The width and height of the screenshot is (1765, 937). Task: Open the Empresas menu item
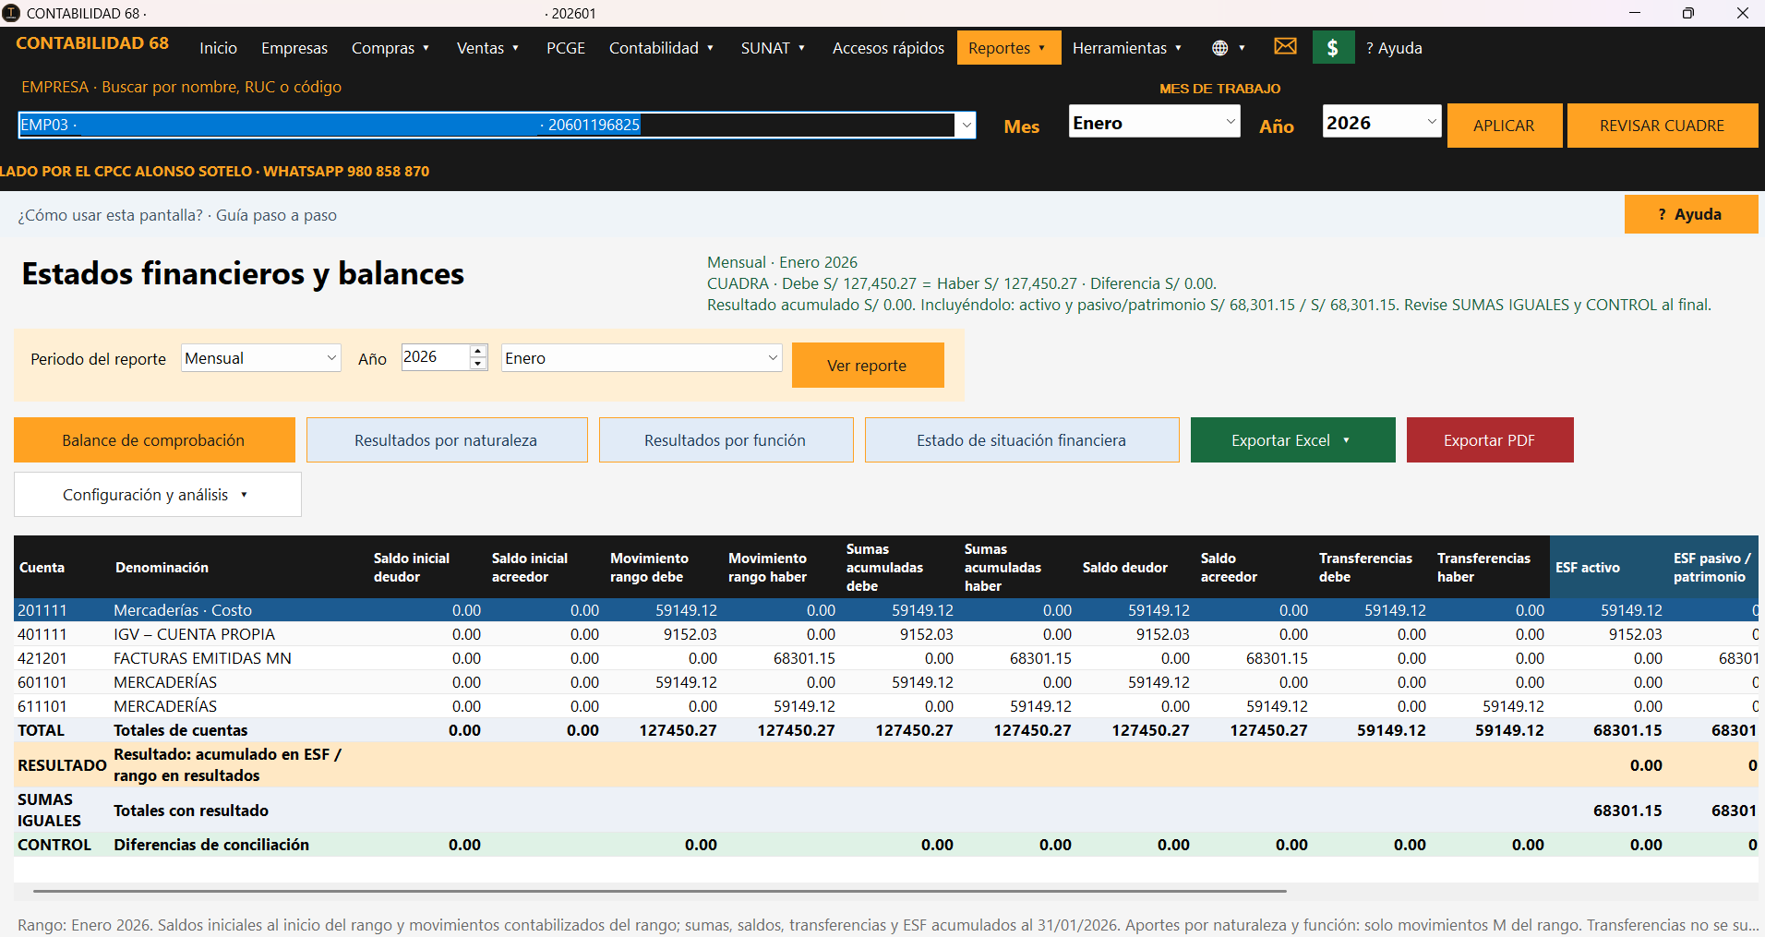pyautogui.click(x=294, y=48)
